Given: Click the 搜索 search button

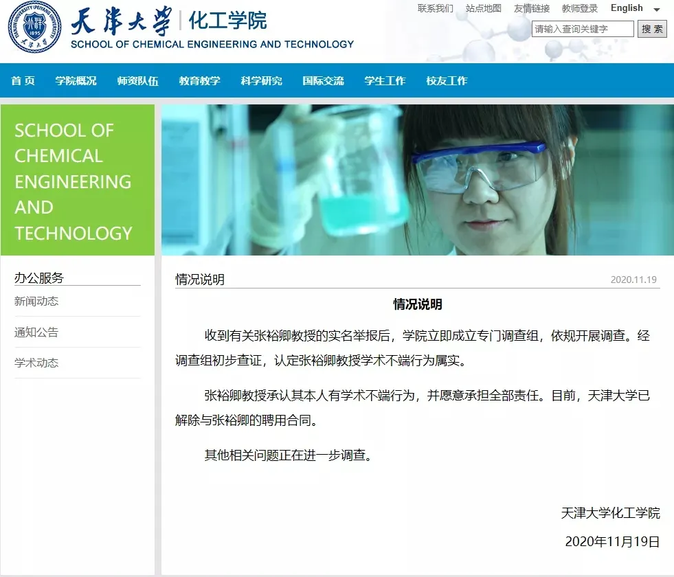Looking at the screenshot, I should pyautogui.click(x=652, y=29).
